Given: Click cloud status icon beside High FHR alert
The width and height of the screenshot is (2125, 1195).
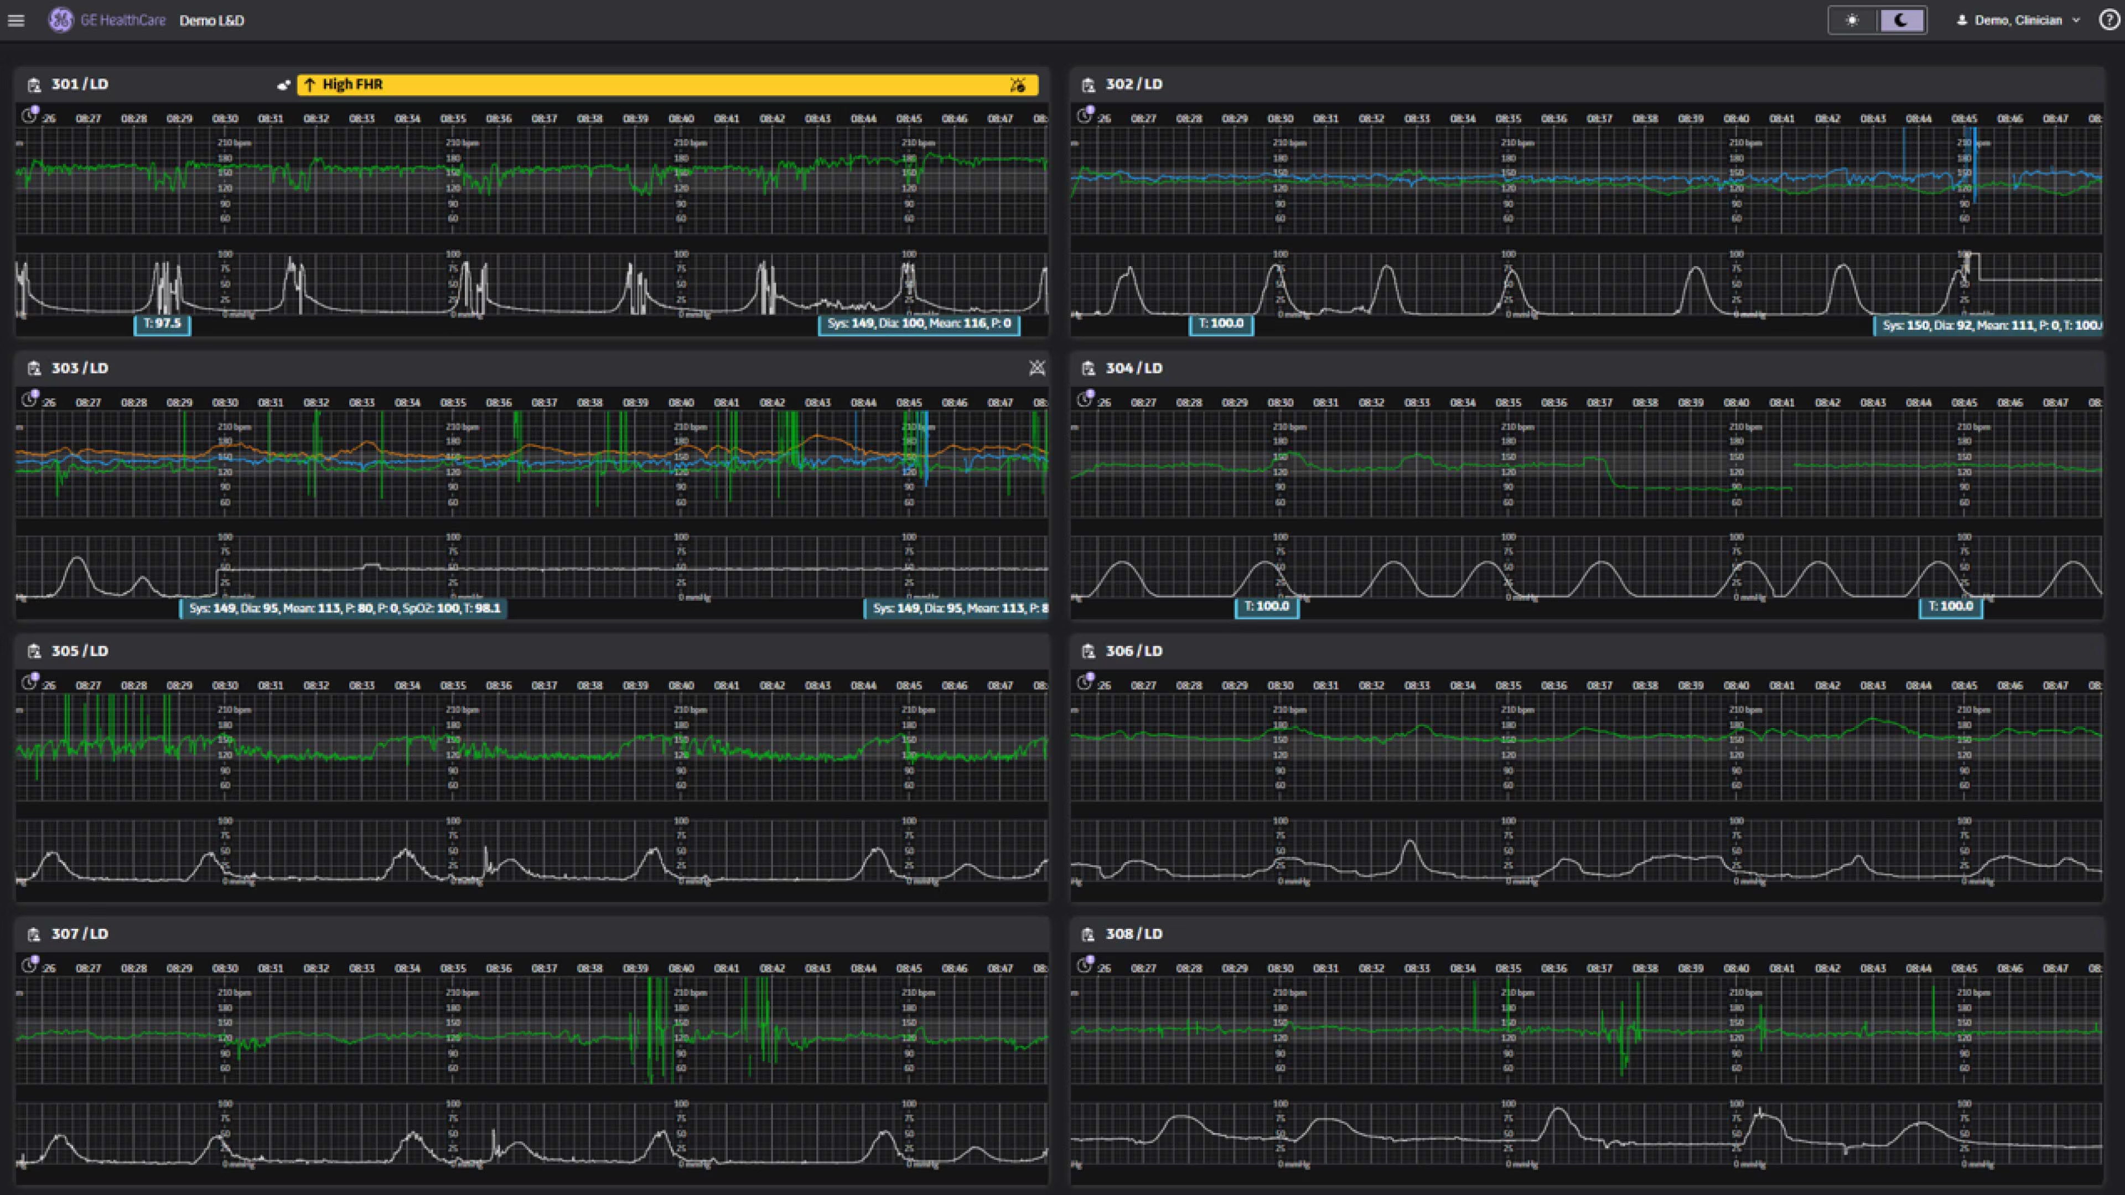Looking at the screenshot, I should click(284, 85).
